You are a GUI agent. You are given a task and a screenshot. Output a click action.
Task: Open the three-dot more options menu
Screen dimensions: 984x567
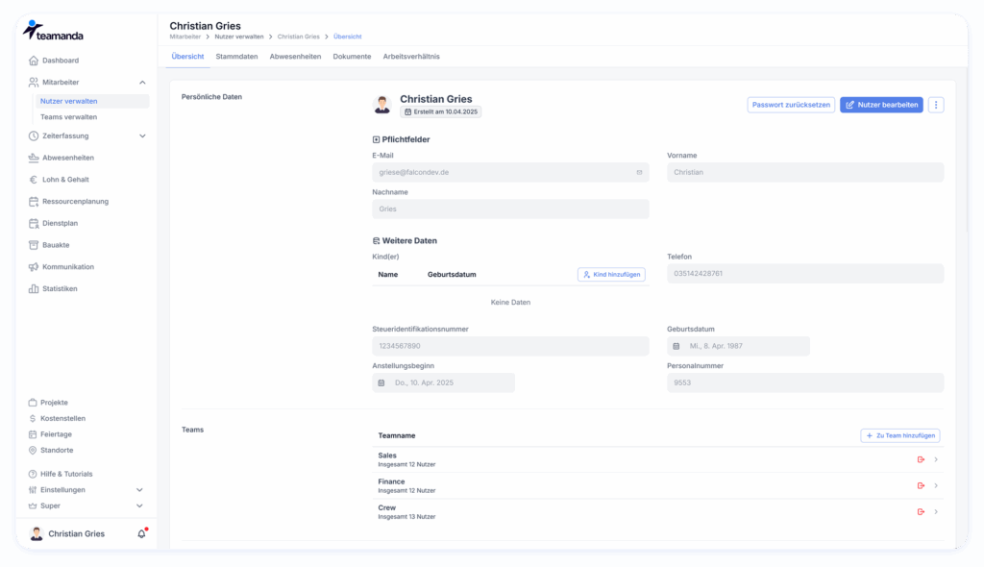coord(936,105)
